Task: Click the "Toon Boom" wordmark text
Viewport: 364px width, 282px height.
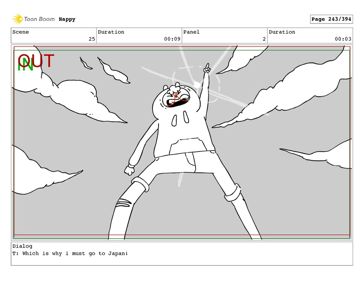Action: (x=39, y=19)
